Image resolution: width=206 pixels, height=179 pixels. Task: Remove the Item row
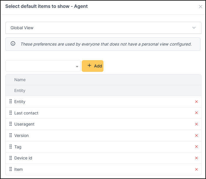click(196, 169)
